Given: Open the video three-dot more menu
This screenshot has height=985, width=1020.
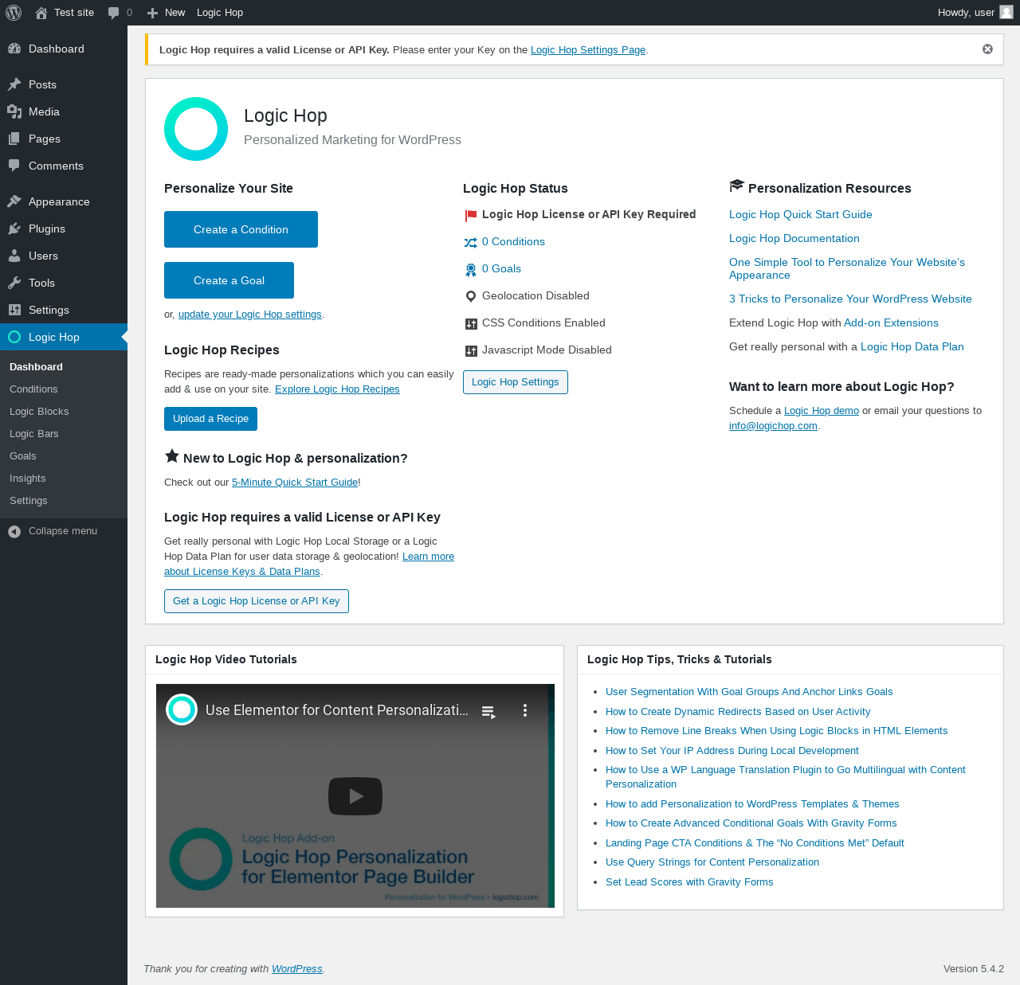Looking at the screenshot, I should click(525, 710).
